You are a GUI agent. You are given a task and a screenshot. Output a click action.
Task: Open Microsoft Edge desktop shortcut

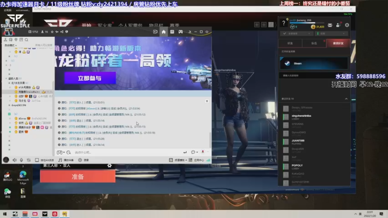click(x=23, y=178)
